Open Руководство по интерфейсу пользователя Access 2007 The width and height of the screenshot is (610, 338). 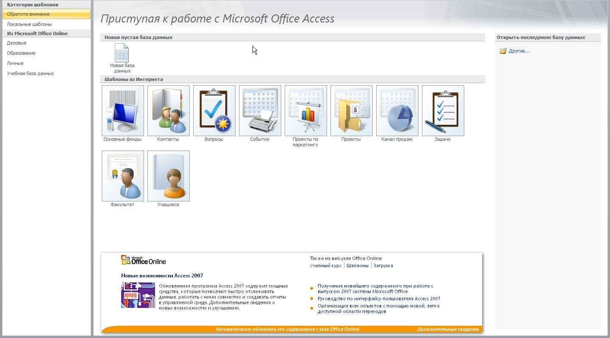(x=379, y=299)
